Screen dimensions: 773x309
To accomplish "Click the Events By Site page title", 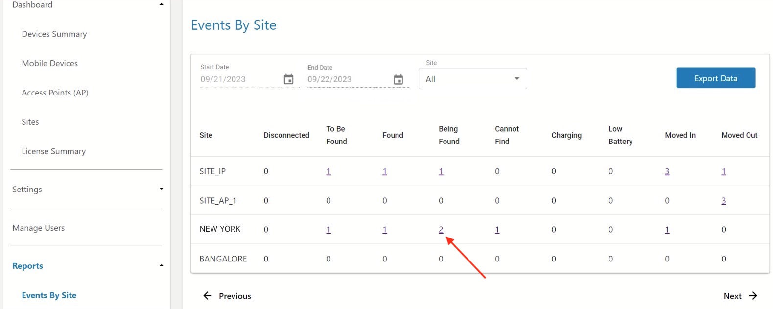I will (234, 25).
